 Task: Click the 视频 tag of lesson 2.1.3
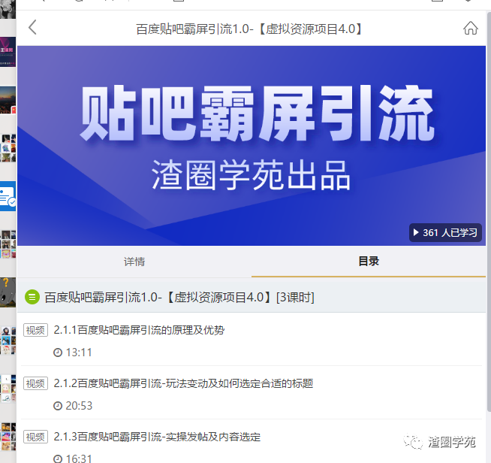(x=36, y=437)
